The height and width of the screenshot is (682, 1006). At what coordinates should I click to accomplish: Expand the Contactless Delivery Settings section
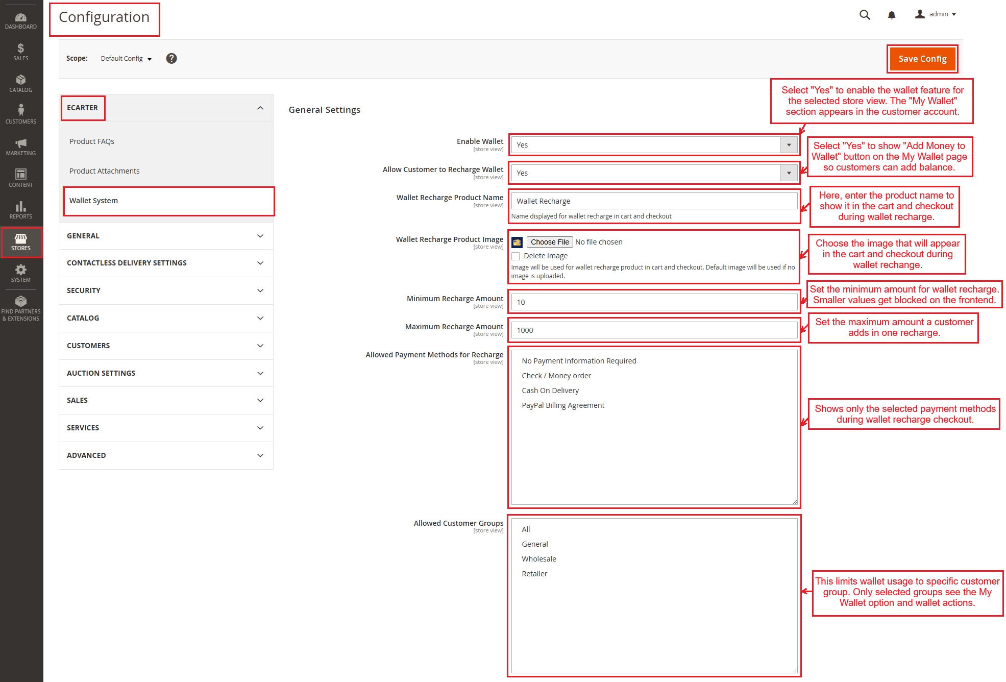tap(166, 263)
